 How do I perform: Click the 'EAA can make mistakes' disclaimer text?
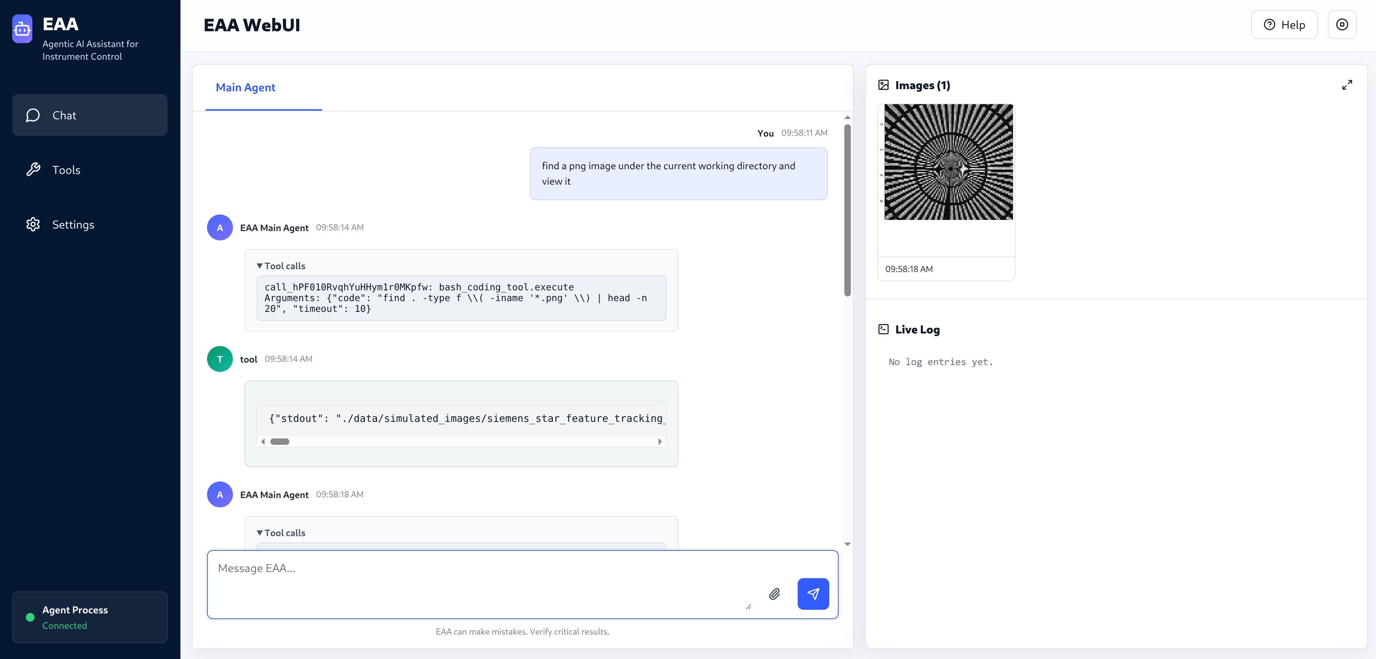pos(522,632)
